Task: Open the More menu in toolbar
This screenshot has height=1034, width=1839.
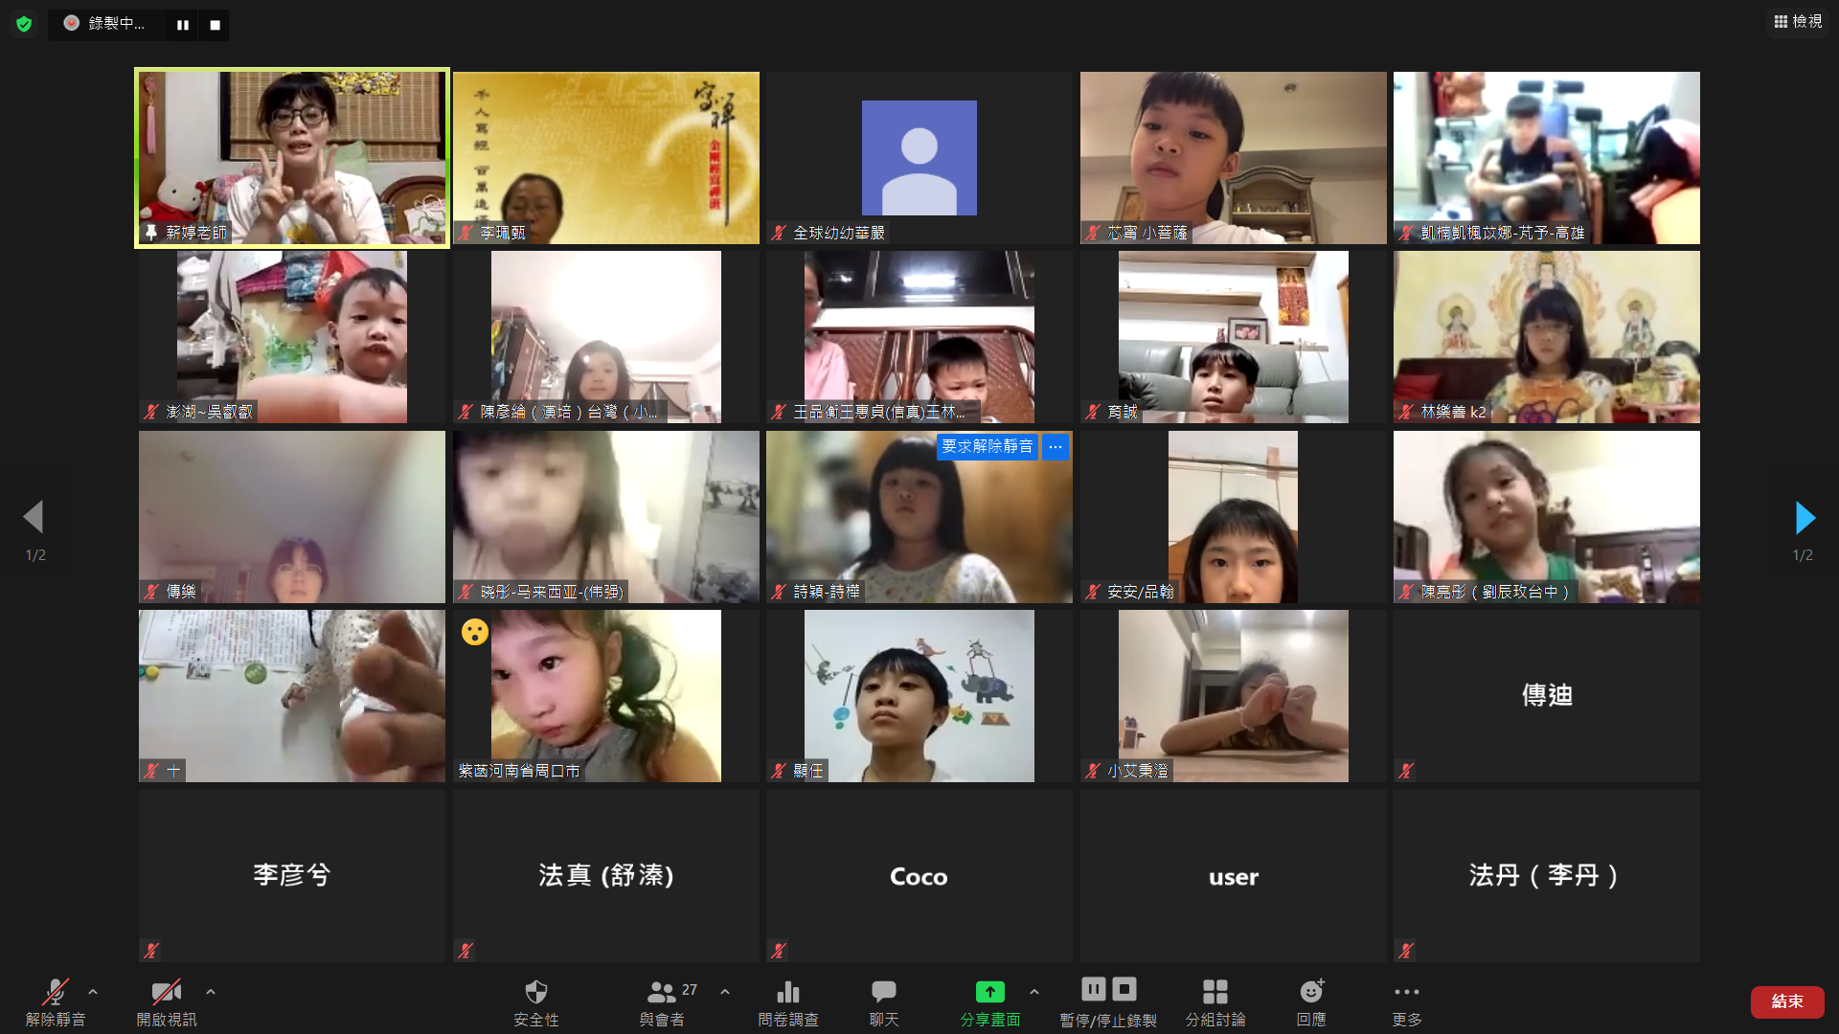Action: (1406, 992)
